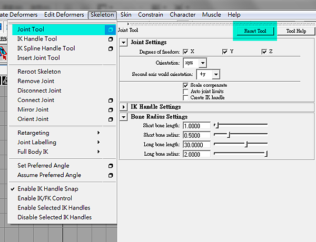Open Assume Preferred Angle option box
Image resolution: width=316 pixels, height=242 pixels.
click(x=111, y=175)
